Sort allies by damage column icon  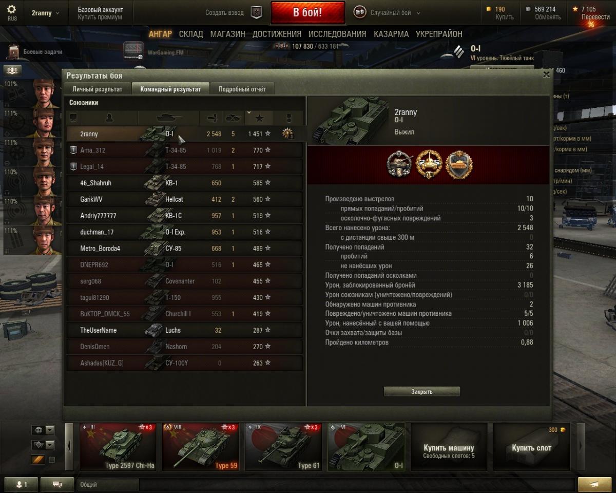click(211, 118)
